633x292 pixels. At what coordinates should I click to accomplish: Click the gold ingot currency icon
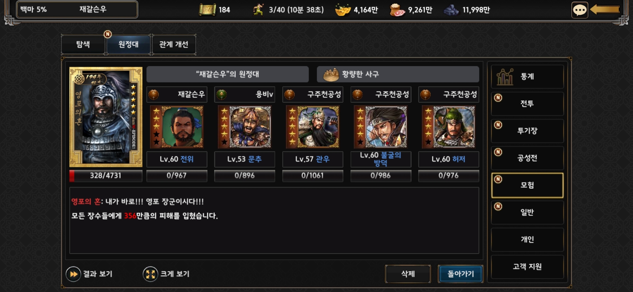pos(342,10)
